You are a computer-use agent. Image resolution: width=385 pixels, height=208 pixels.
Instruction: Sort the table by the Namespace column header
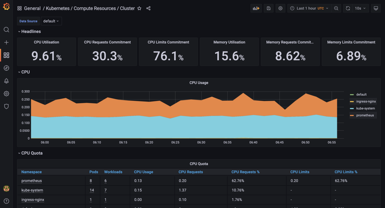31,172
